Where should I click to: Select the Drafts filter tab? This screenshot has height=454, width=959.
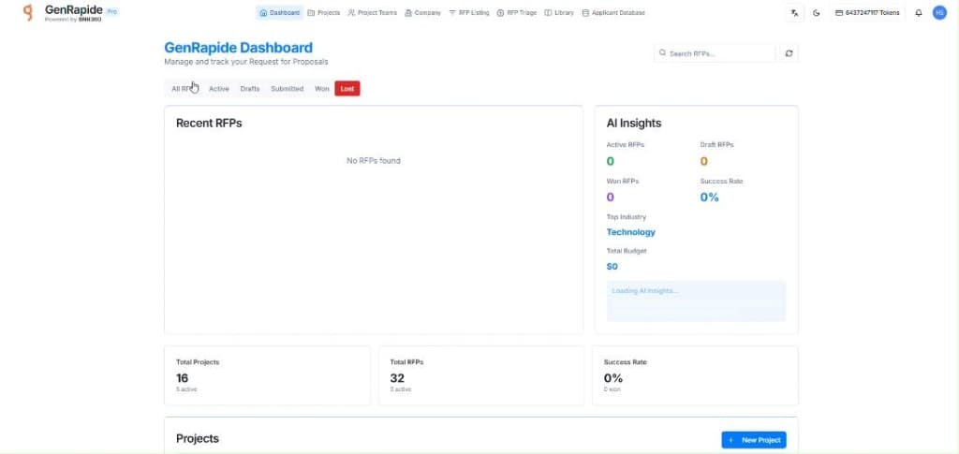249,89
